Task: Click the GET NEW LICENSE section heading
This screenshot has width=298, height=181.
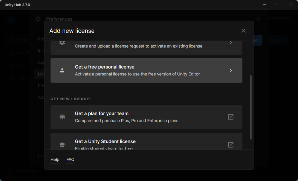Action: pyautogui.click(x=71, y=99)
